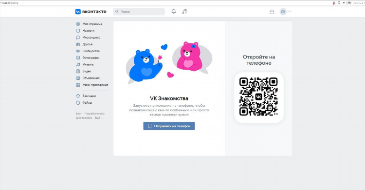This screenshot has height=190, width=365.
Task: Open the notifications bell icon
Action: [174, 11]
